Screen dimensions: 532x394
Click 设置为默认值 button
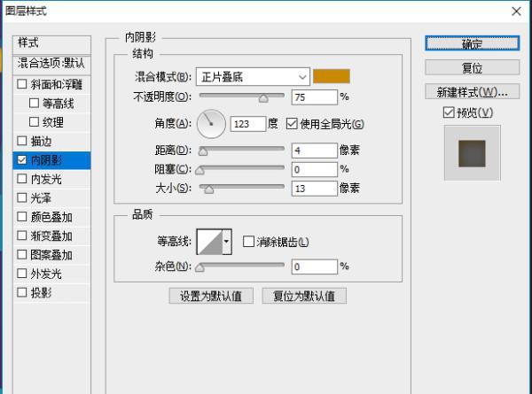pos(211,296)
